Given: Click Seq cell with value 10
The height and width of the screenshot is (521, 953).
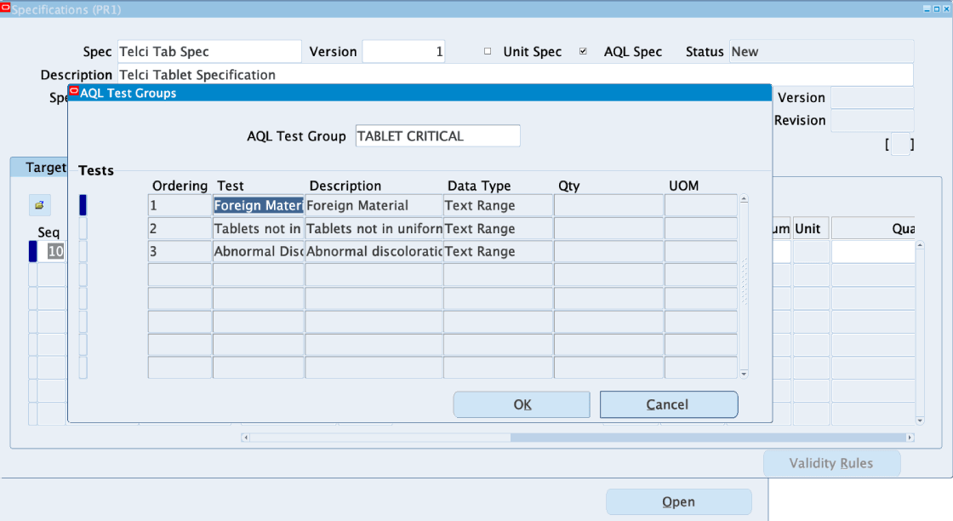Looking at the screenshot, I should coord(52,252).
